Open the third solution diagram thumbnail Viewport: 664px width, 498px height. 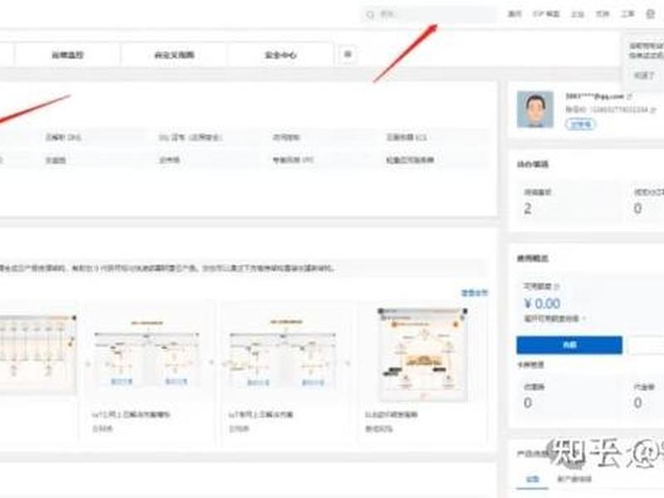tap(283, 355)
